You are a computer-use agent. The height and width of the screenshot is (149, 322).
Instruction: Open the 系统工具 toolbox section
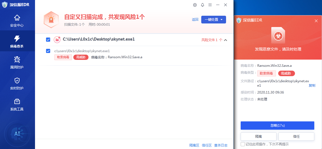(17, 105)
